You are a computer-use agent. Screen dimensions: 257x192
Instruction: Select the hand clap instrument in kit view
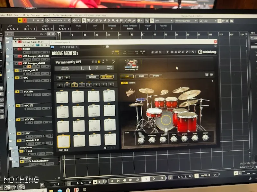pyautogui.click(x=130, y=92)
